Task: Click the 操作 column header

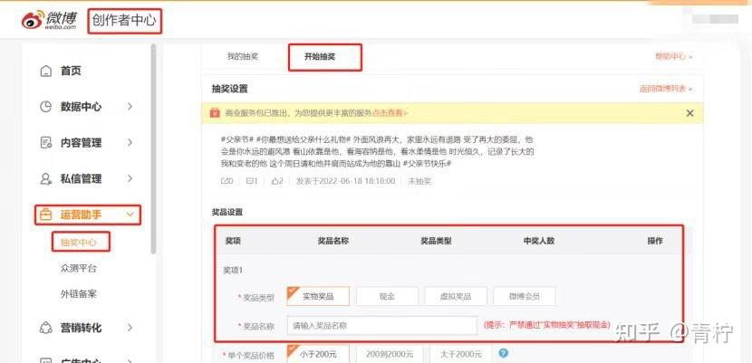Action: 655,241
